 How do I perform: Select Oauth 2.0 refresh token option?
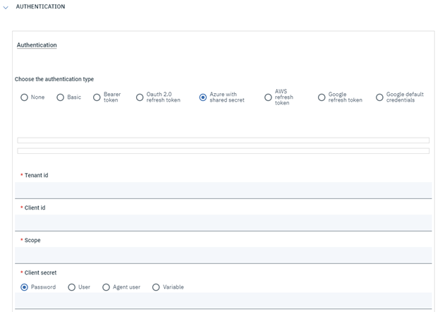tap(140, 97)
